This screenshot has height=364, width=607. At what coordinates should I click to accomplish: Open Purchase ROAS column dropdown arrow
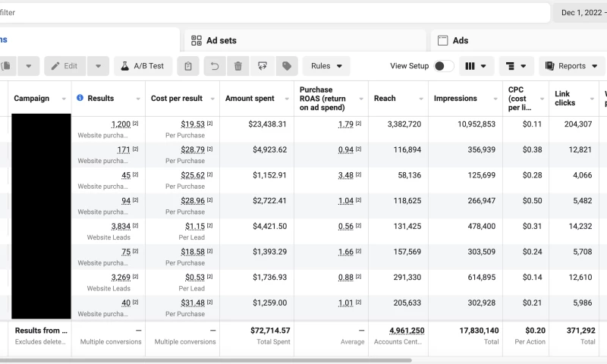point(361,99)
